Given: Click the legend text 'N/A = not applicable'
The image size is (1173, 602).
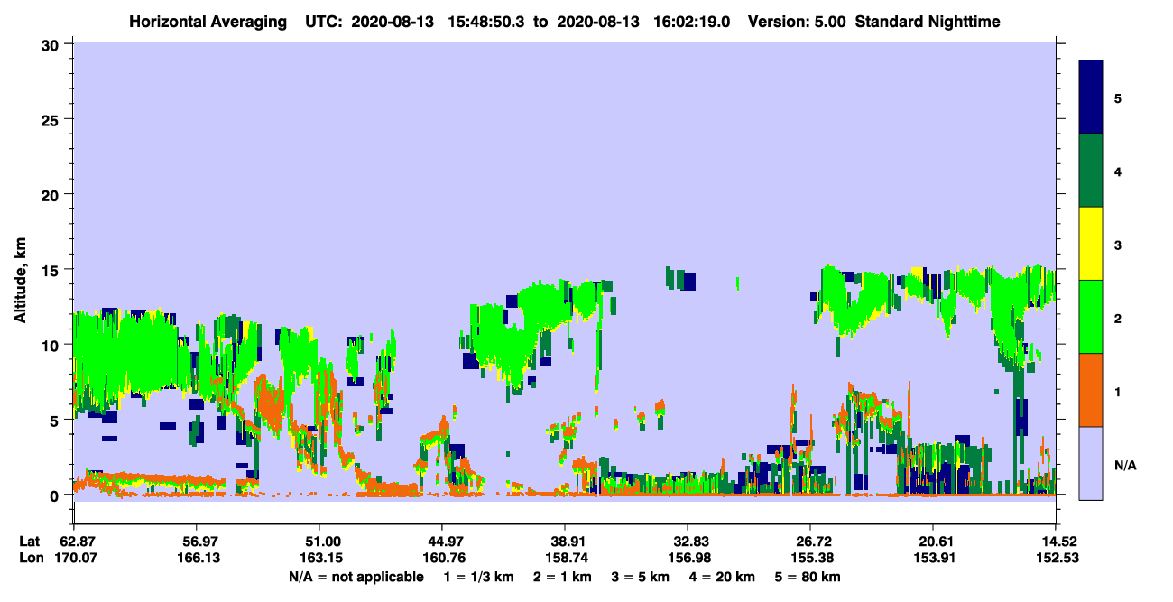Looking at the screenshot, I should [356, 577].
